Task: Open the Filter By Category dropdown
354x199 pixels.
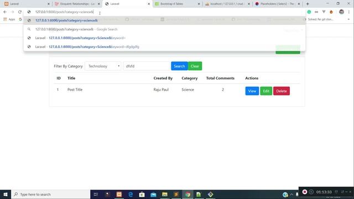Action: point(103,66)
